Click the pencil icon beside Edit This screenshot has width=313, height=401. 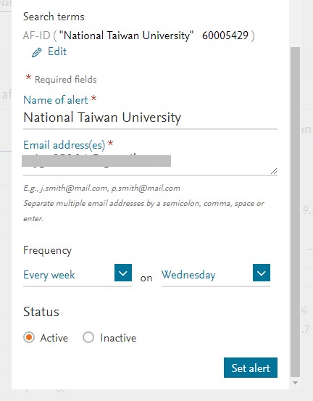tap(36, 52)
